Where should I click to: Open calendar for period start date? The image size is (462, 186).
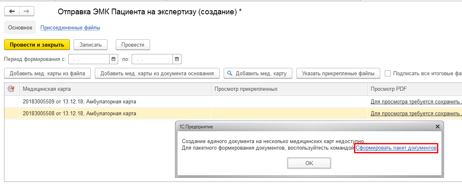click(x=114, y=59)
